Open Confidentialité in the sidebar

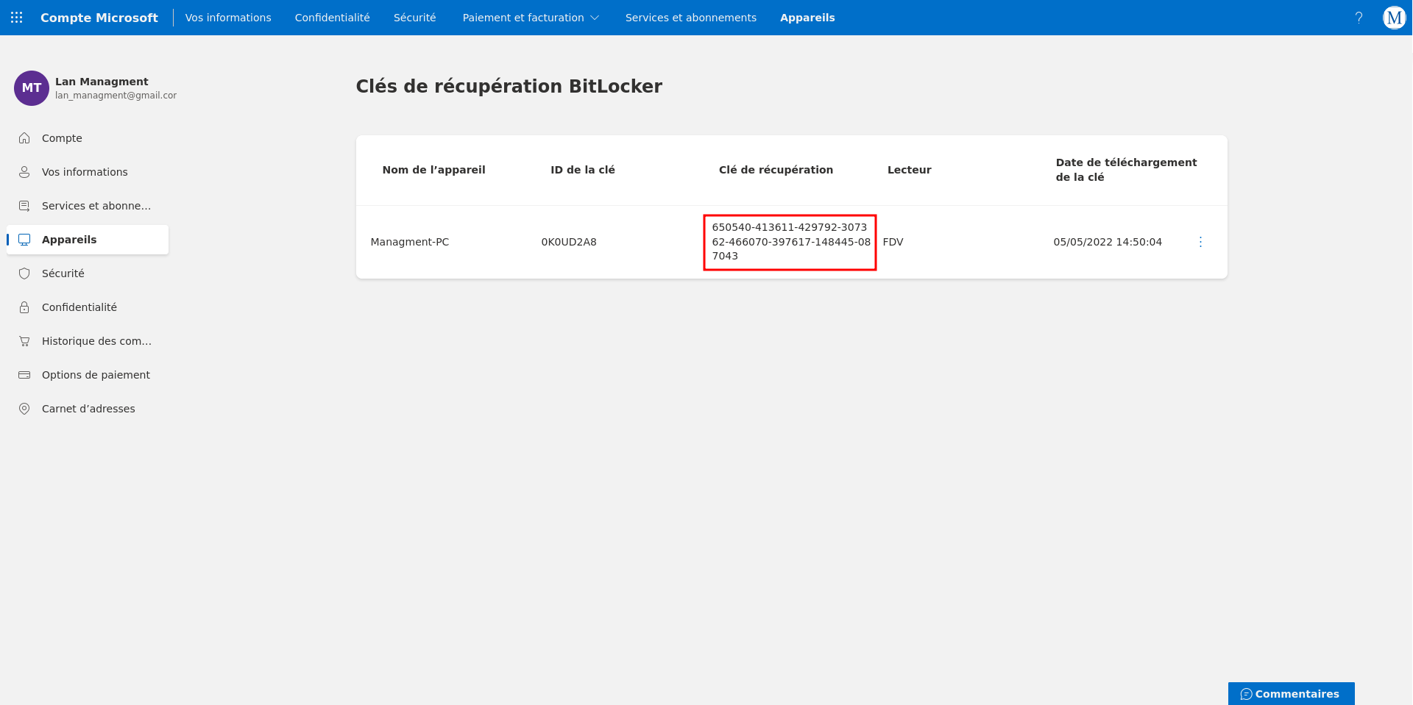(x=88, y=307)
